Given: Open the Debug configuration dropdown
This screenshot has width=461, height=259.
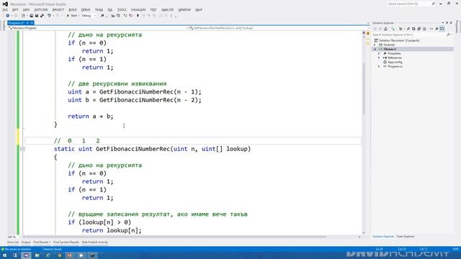Looking at the screenshot, I should (x=89, y=16).
